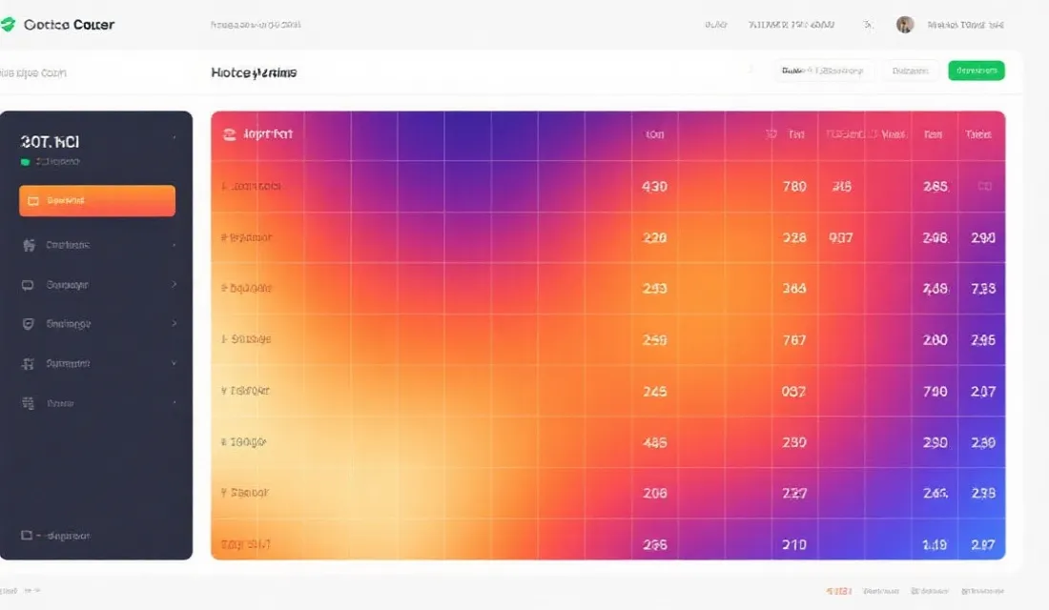Select the orange highlighted sidebar menu item
The image size is (1049, 610).
tap(97, 201)
